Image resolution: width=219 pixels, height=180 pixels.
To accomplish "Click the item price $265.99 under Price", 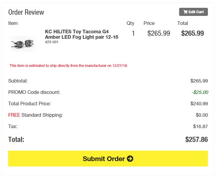I will 159,33.
